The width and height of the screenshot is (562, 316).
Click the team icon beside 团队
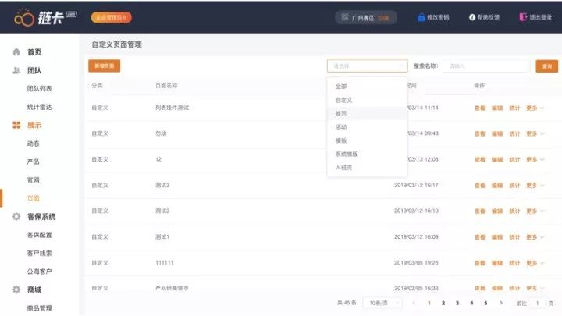16,70
